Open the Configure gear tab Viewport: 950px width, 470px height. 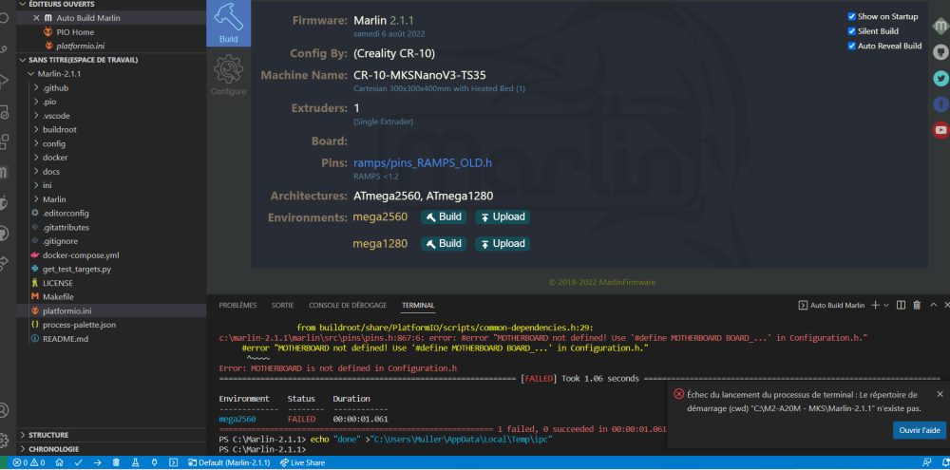(x=228, y=75)
